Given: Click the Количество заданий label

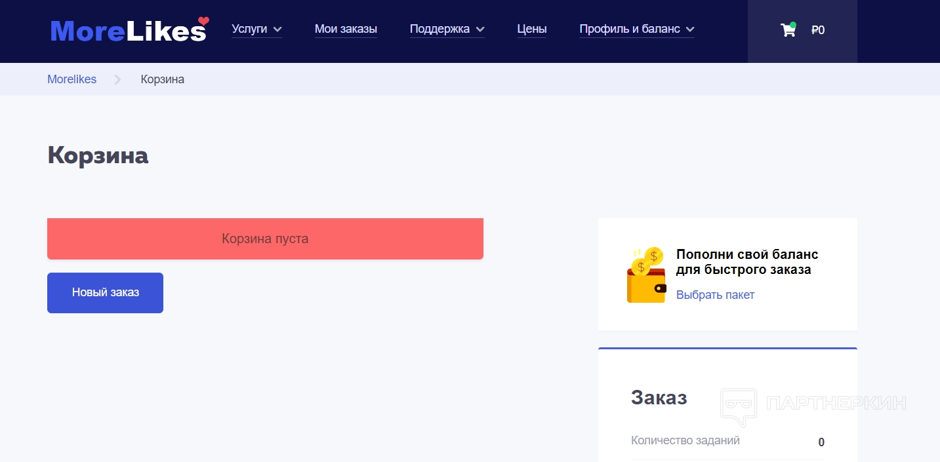Looking at the screenshot, I should pyautogui.click(x=685, y=440).
